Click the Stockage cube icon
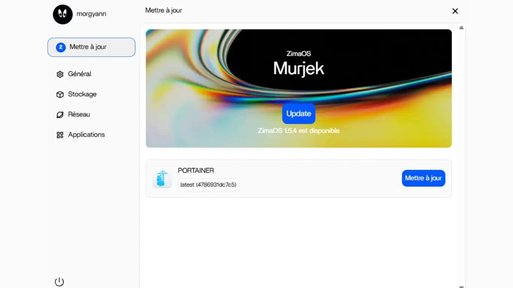 click(x=60, y=94)
